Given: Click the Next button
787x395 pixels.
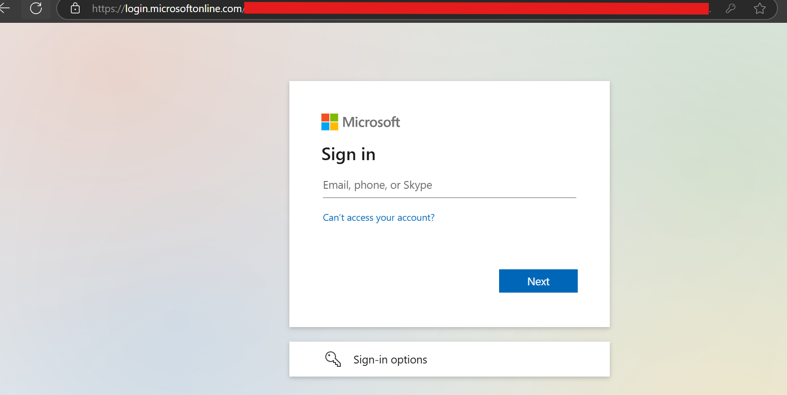Looking at the screenshot, I should pos(538,281).
